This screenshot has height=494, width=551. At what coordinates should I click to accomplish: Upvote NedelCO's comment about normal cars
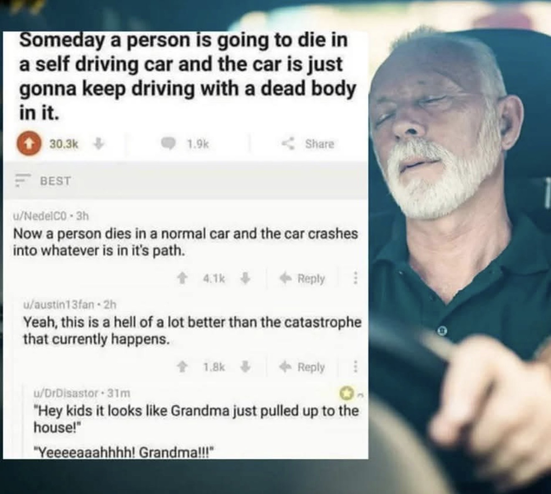(182, 278)
